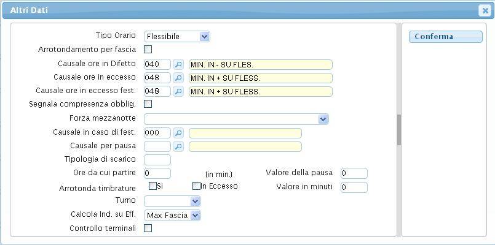495x245 pixels.
Task: Click the vertical scrollbar thumb of the form
Action: pyautogui.click(x=398, y=129)
